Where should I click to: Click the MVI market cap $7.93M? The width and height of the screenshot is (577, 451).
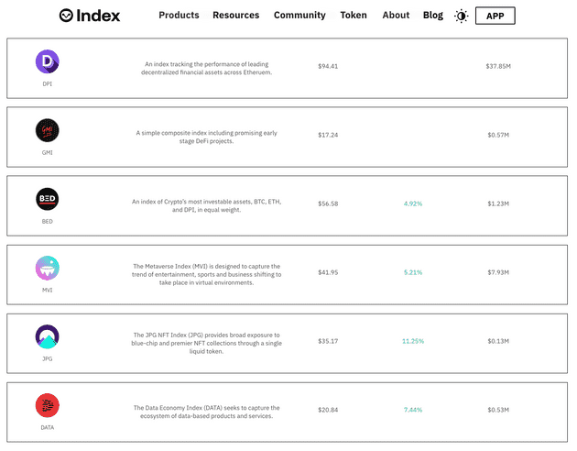498,272
